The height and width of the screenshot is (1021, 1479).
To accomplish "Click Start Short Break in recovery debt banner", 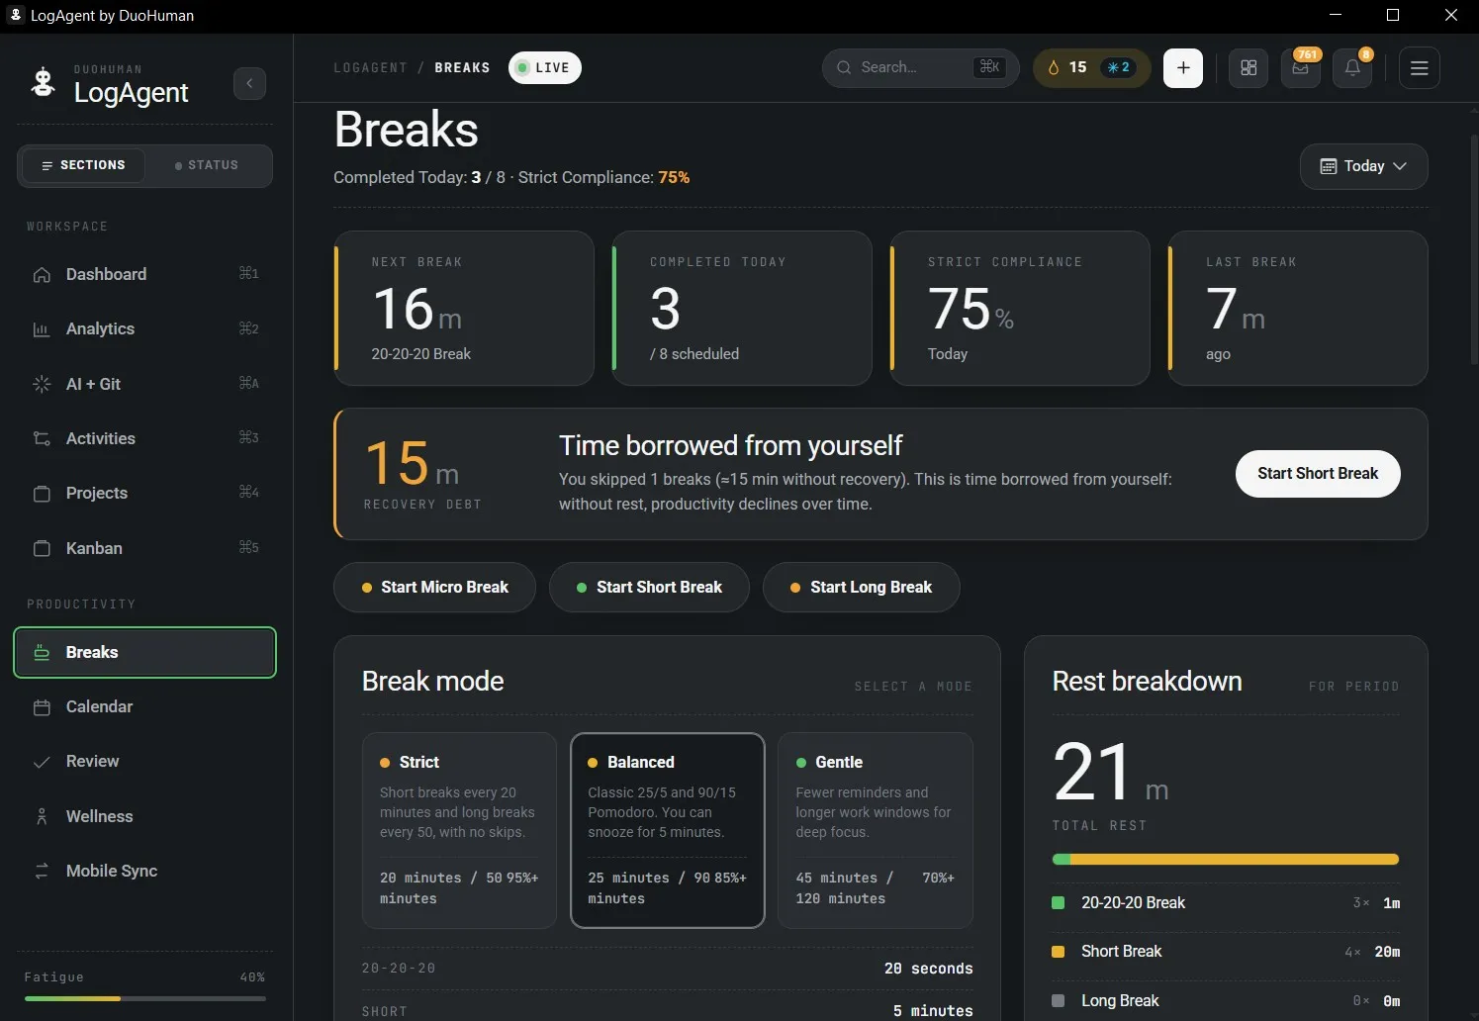I will (x=1318, y=474).
